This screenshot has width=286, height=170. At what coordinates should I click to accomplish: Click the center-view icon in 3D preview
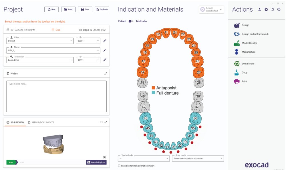[104, 157]
